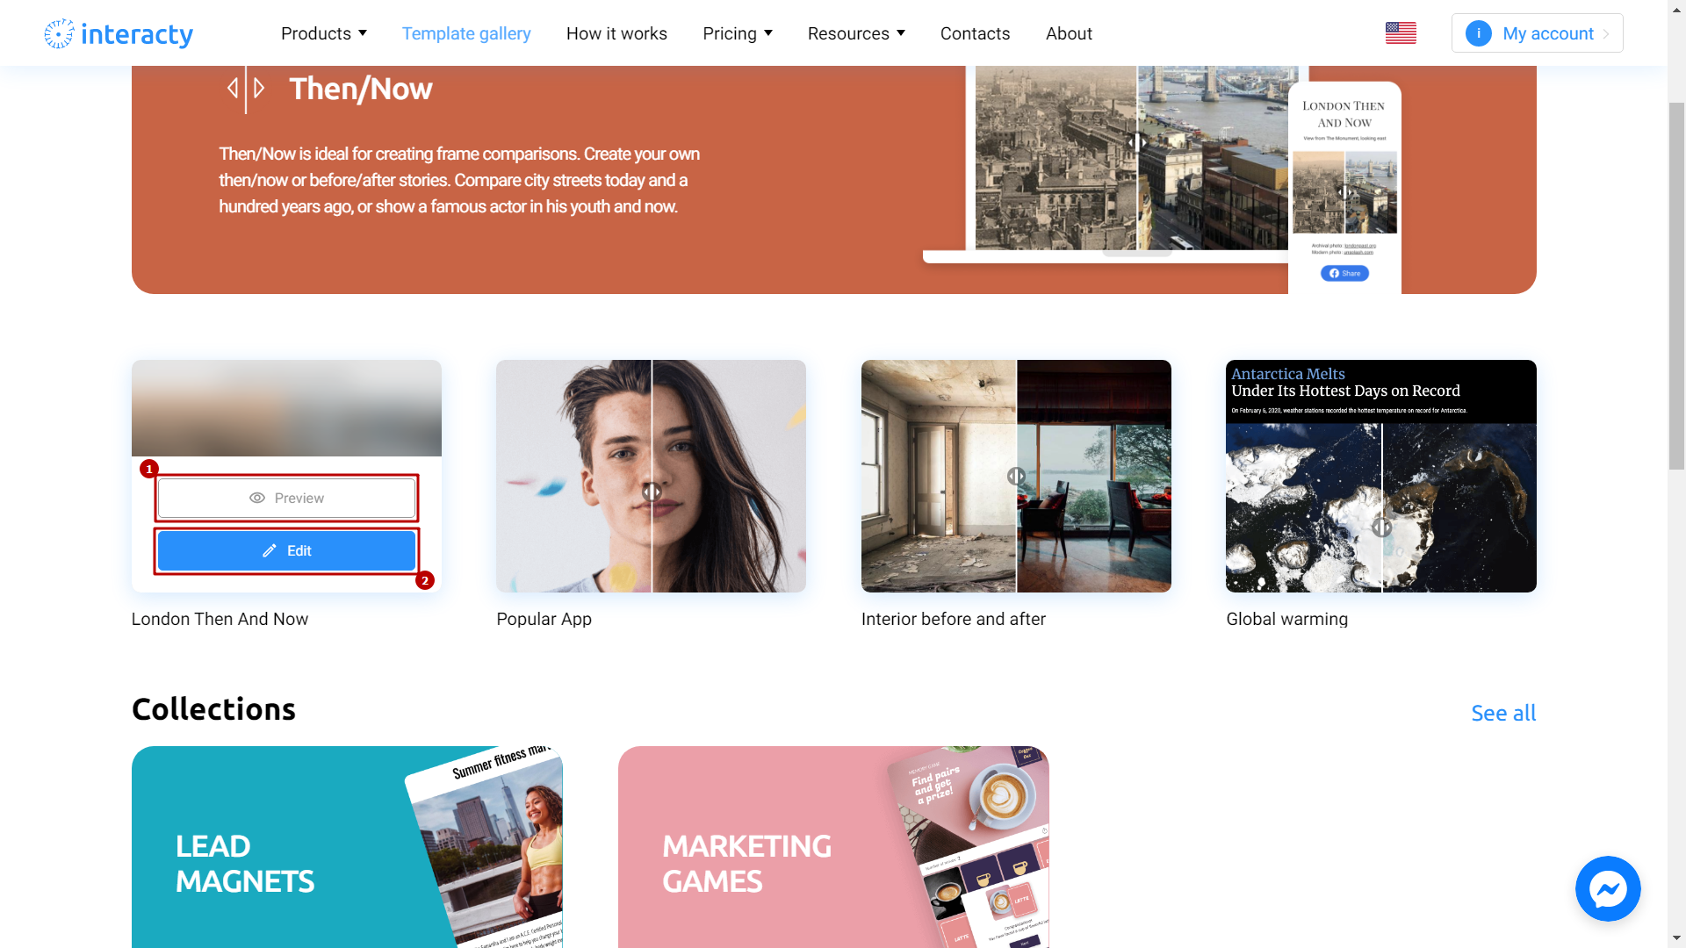Click the split-view slider on Popular App template

tap(652, 491)
